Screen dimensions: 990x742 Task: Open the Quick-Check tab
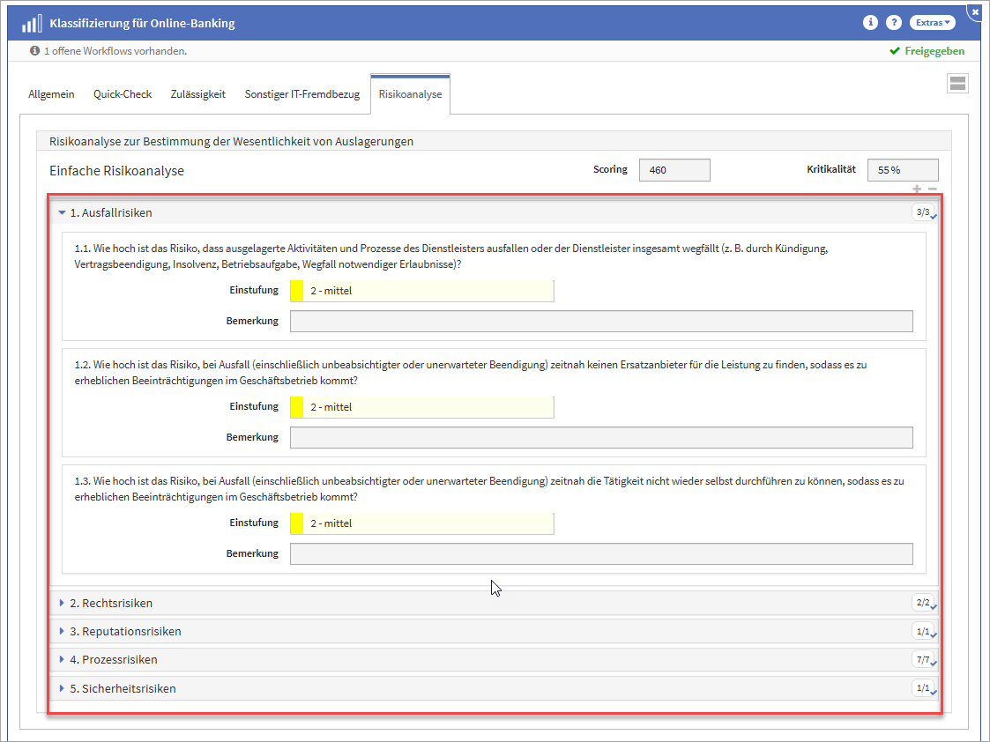(123, 94)
